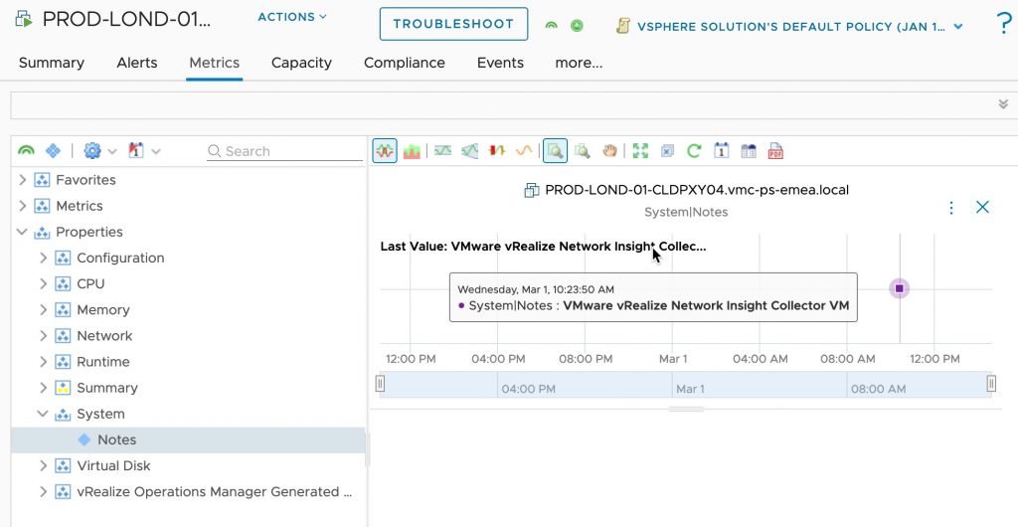Click the orange sine wave icon
The width and height of the screenshot is (1018, 527).
click(524, 151)
